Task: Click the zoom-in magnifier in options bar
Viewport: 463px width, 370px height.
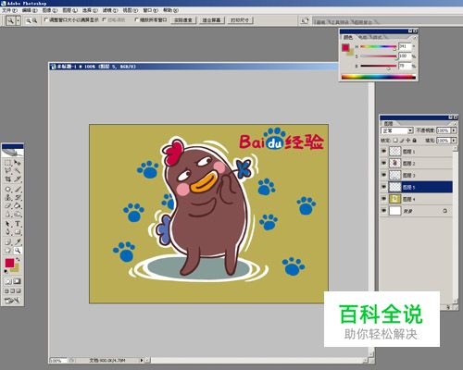Action: tap(28, 20)
